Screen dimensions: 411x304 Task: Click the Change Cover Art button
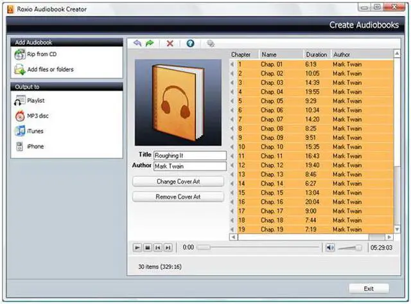179,181
